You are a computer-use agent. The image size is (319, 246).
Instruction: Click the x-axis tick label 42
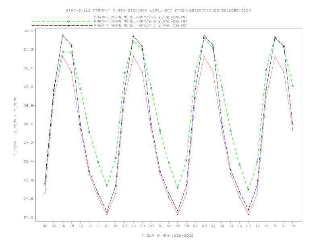pos(169,226)
